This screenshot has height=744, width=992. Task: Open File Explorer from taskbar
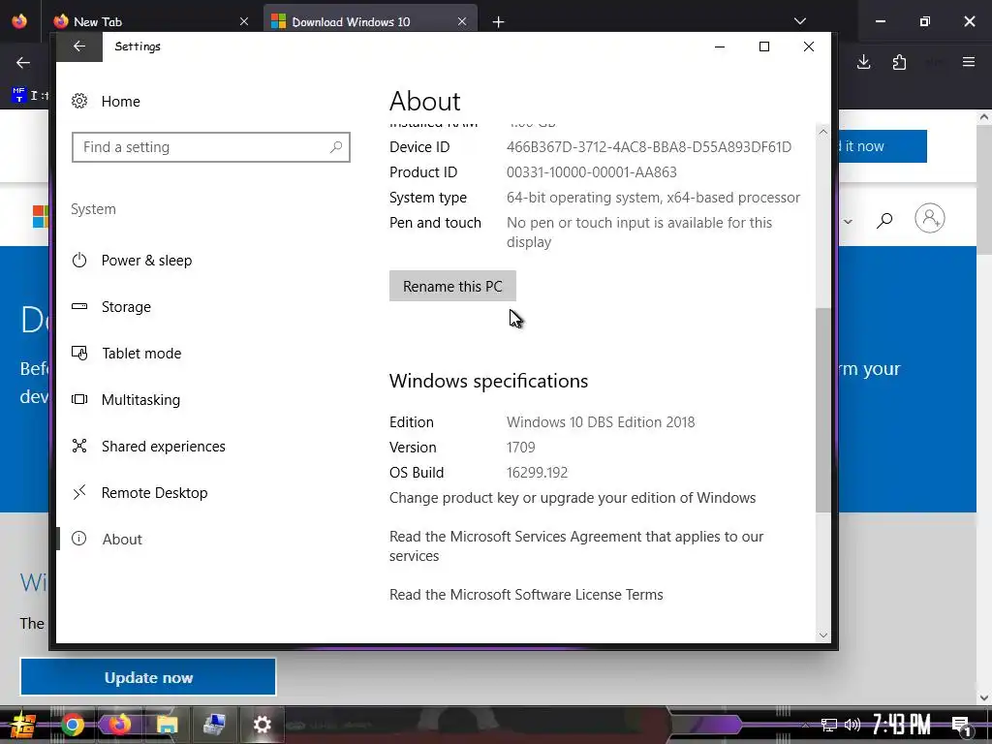[x=167, y=725]
